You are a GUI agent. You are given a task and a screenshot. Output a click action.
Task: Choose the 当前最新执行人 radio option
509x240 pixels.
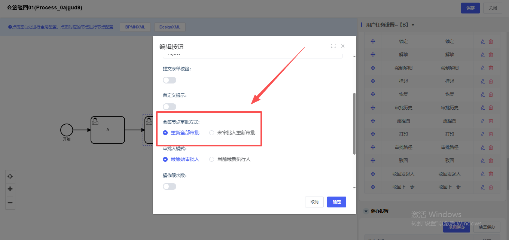[x=212, y=160]
